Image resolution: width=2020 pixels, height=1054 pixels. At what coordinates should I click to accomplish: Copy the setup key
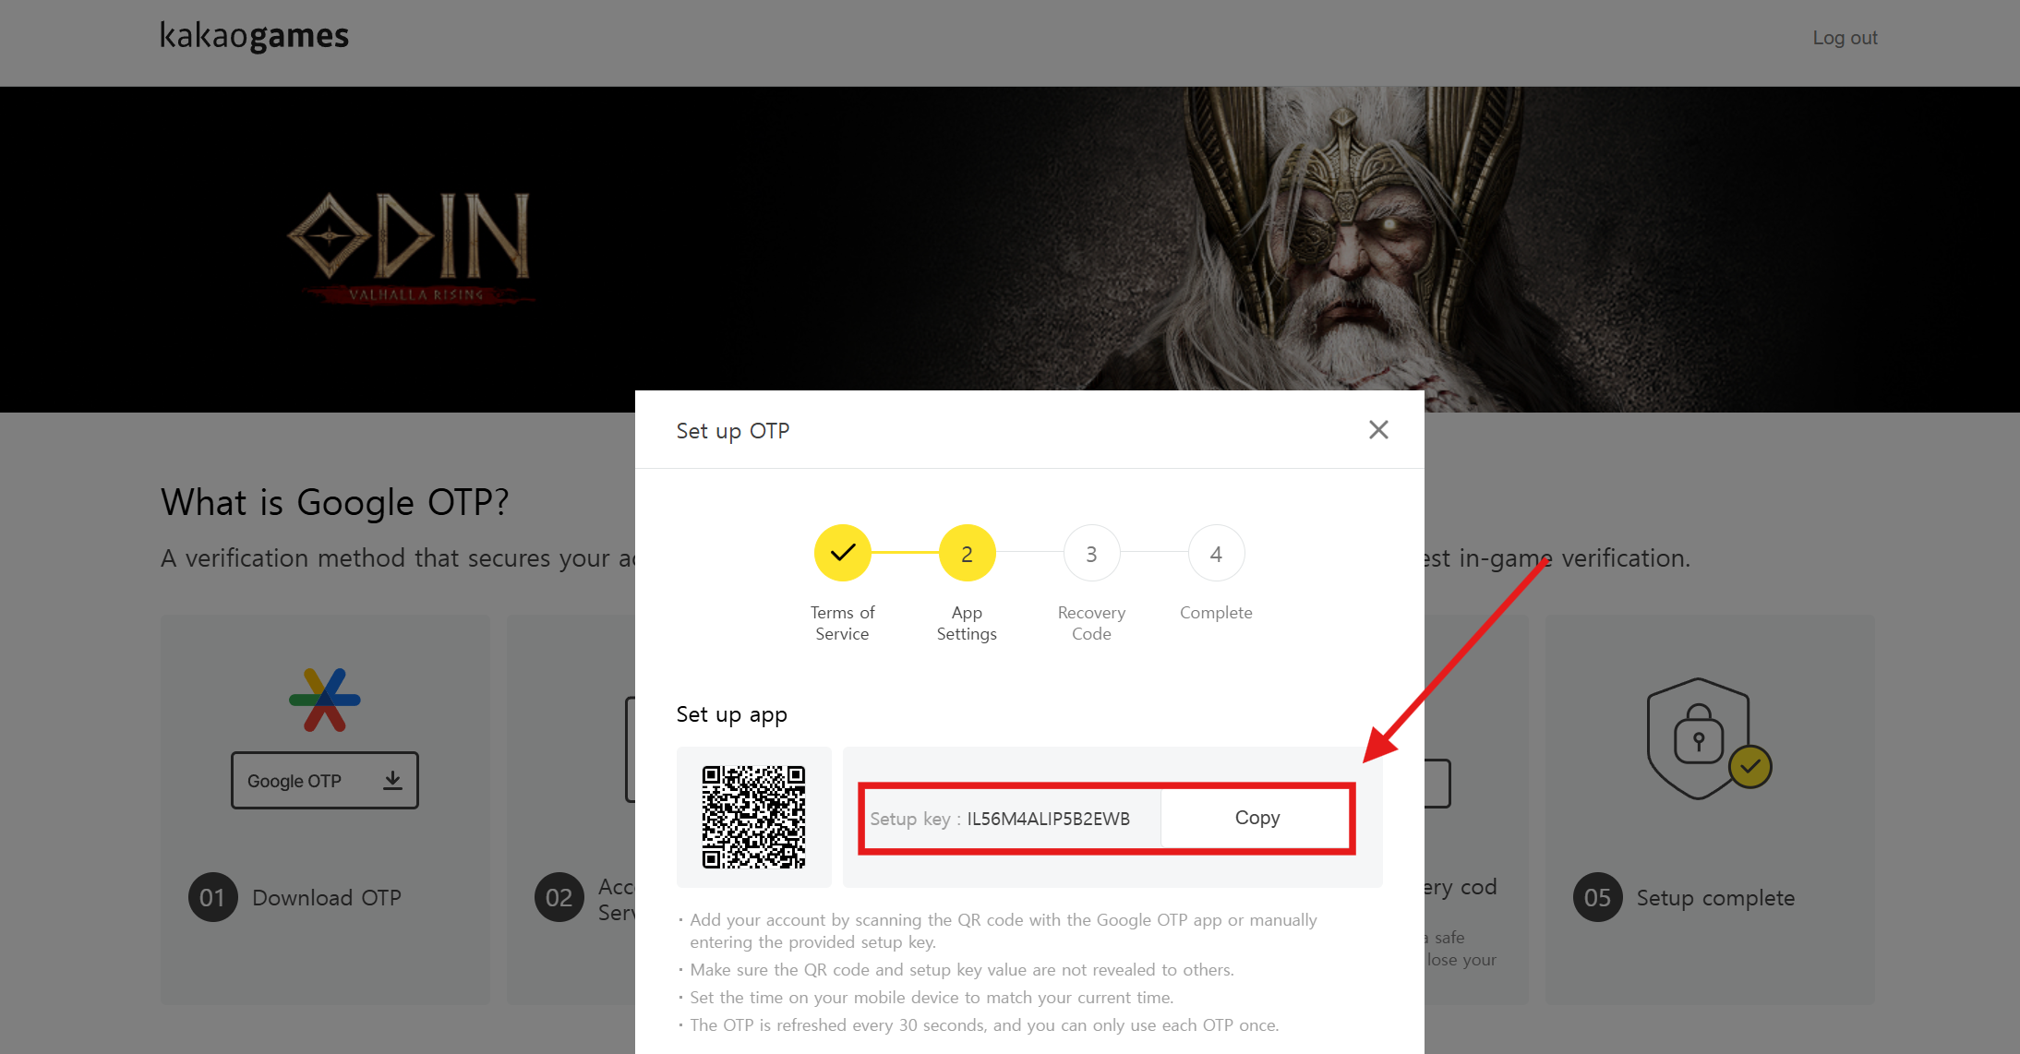(x=1256, y=818)
